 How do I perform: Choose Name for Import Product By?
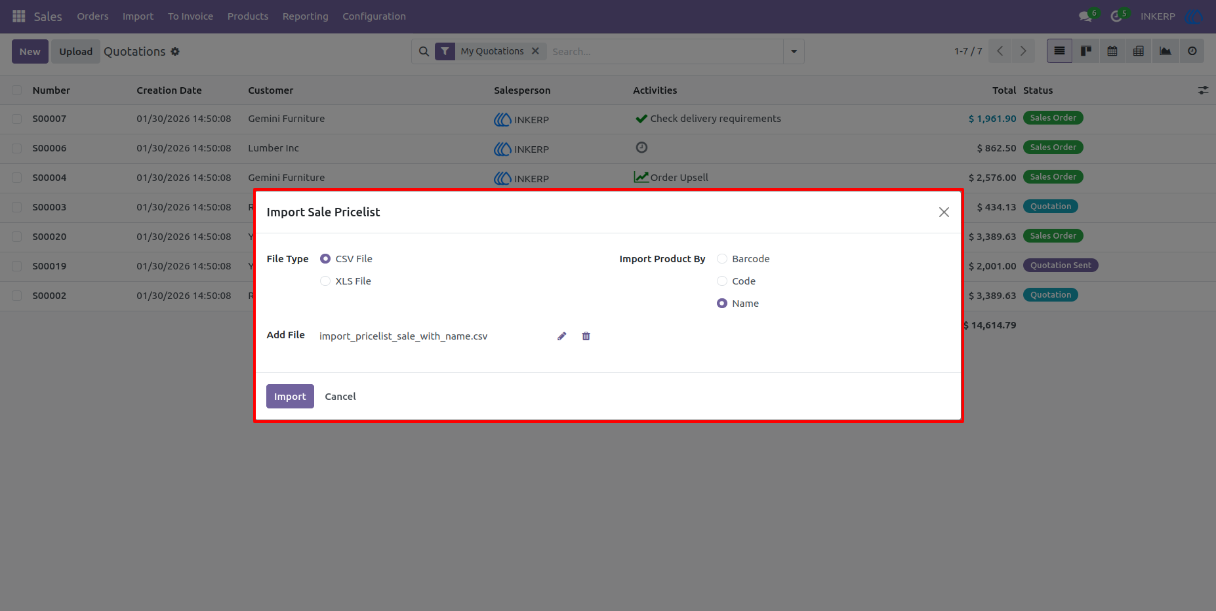pos(722,304)
